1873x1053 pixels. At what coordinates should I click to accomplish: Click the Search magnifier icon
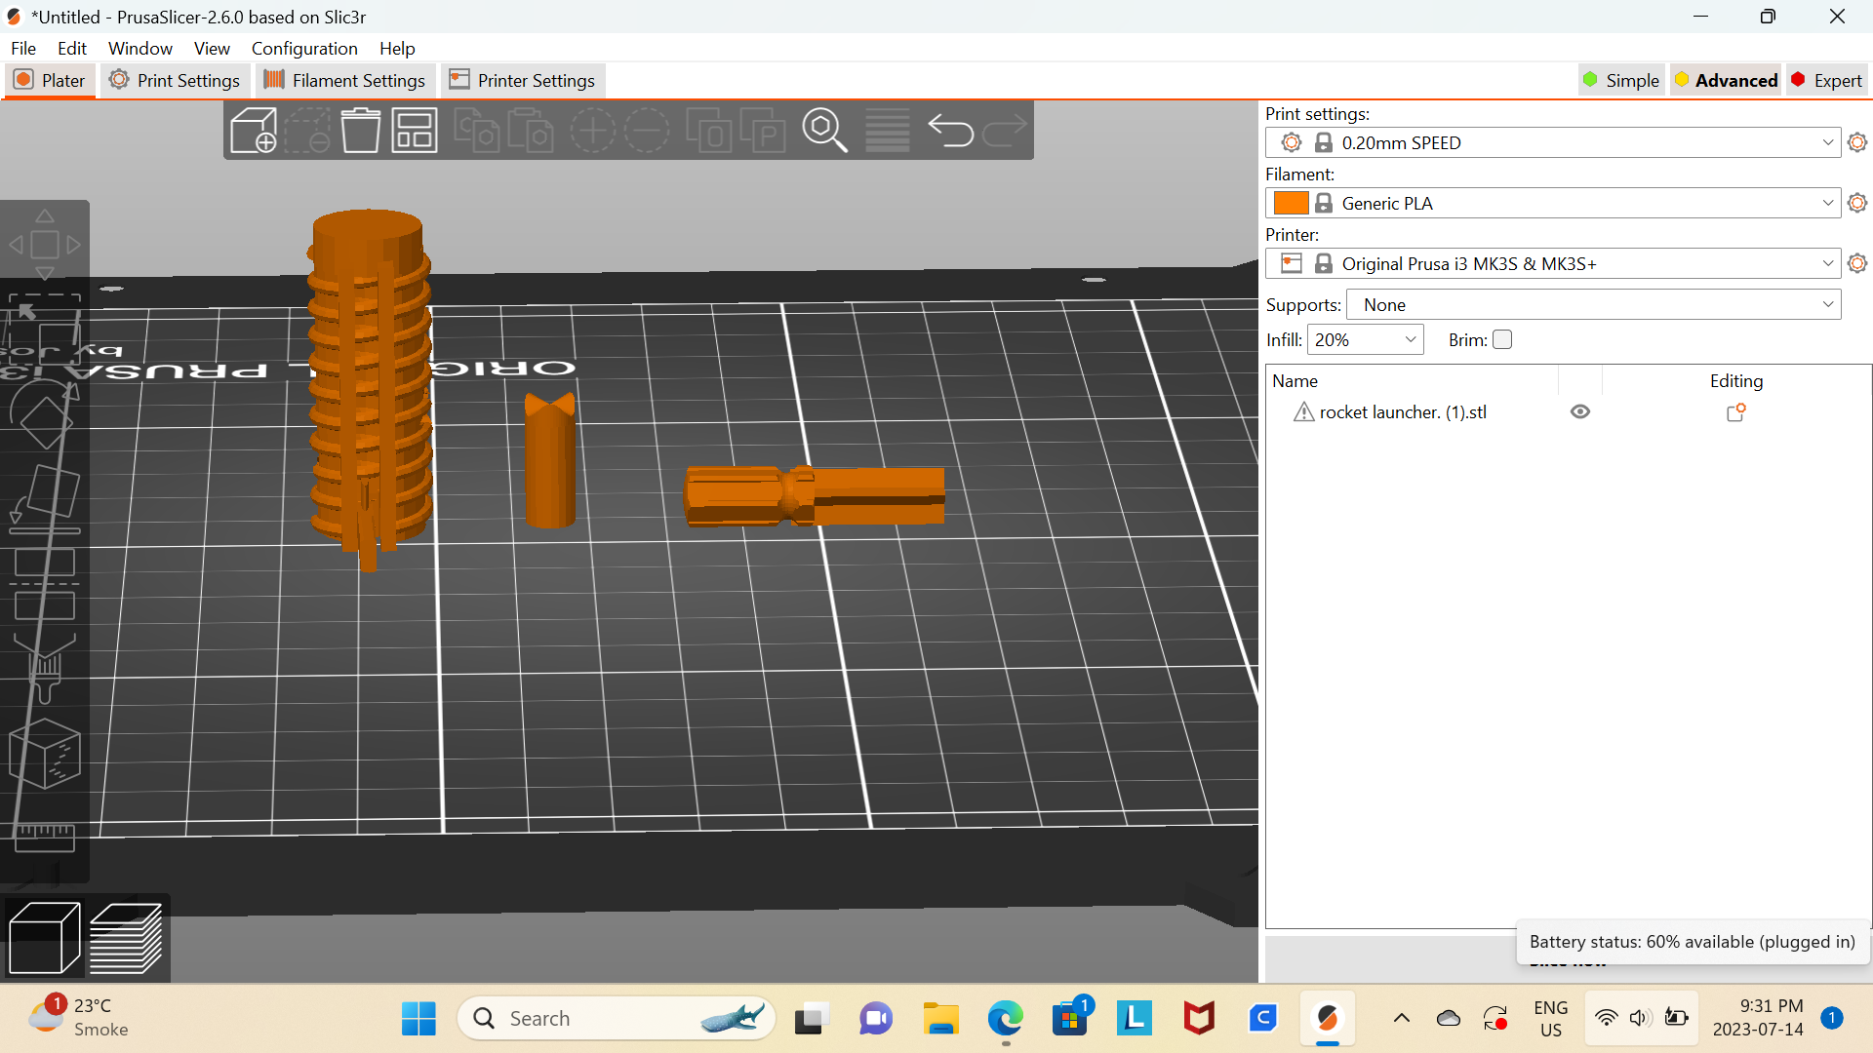point(824,130)
